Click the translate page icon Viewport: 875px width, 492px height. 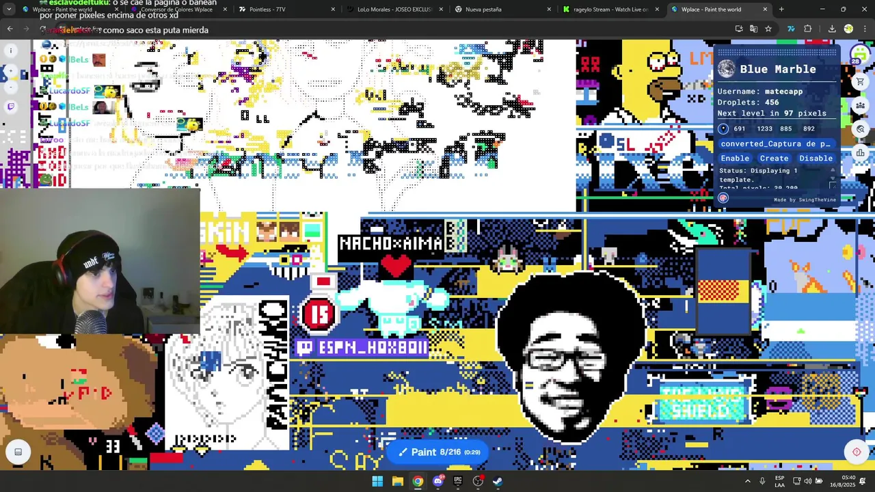pos(753,29)
